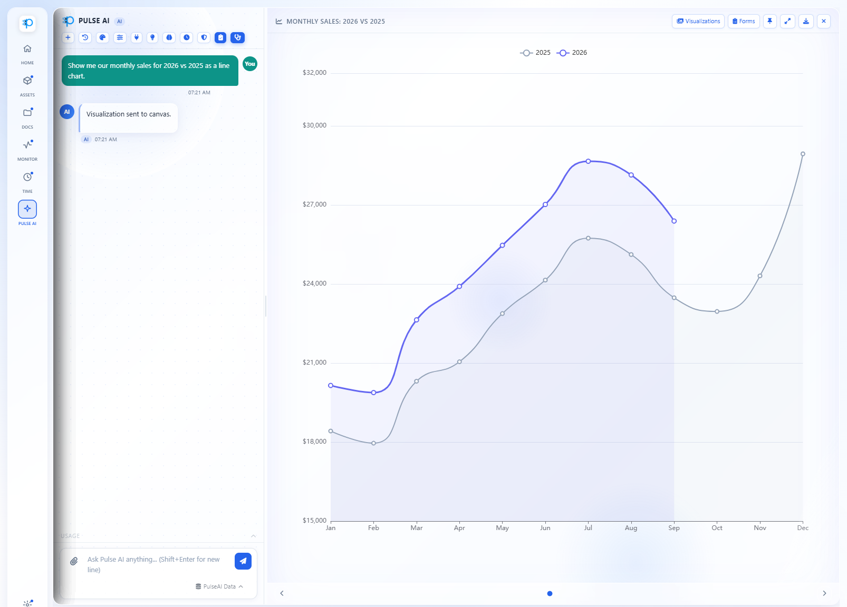Open the PulseAI Data dropdown
847x607 pixels.
pyautogui.click(x=219, y=586)
